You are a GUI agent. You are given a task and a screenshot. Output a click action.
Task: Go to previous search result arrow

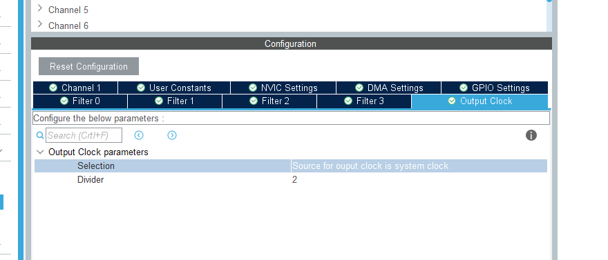click(139, 135)
